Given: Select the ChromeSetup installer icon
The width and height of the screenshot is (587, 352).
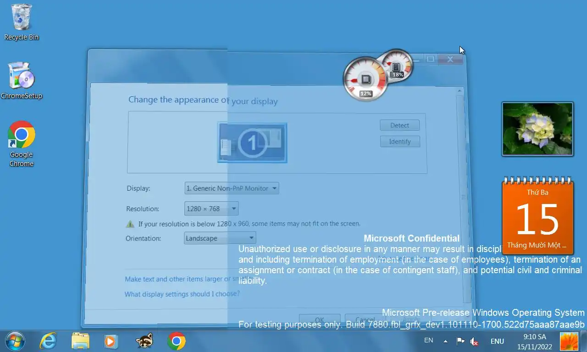Looking at the screenshot, I should pyautogui.click(x=22, y=81).
